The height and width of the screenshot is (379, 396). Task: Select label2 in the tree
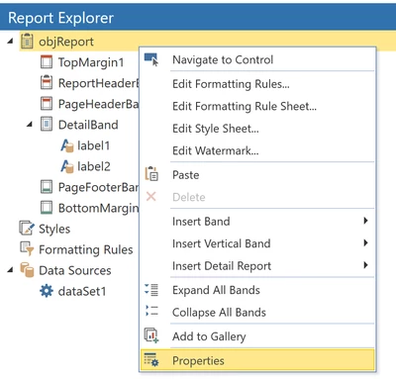click(94, 166)
